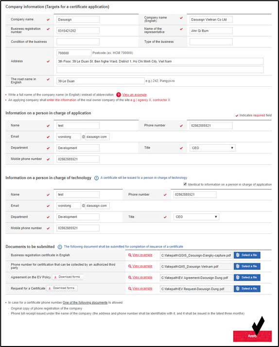Click email username field in application person section
Screen dimensions: 279x347
(69, 137)
